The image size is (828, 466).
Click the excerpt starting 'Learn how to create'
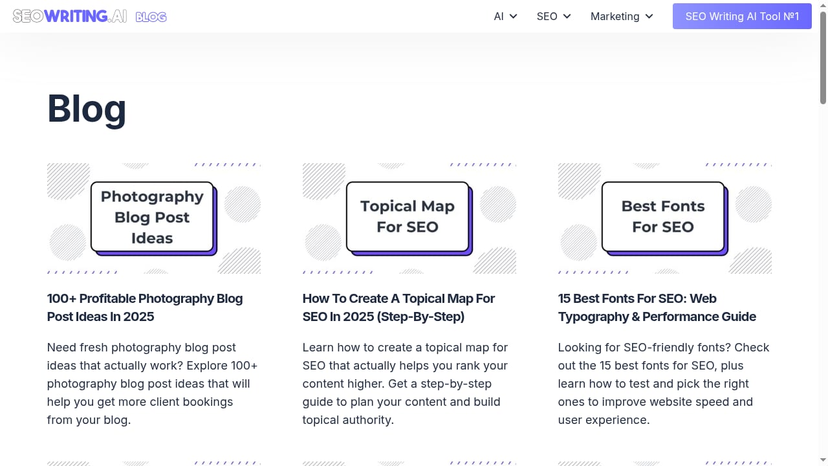(x=406, y=384)
